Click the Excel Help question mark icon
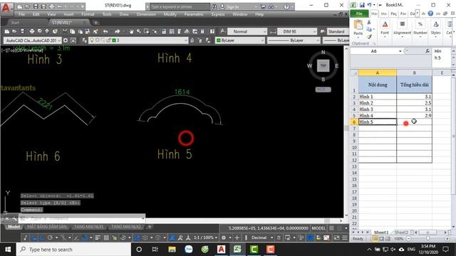The height and width of the screenshot is (256, 456). click(x=430, y=14)
